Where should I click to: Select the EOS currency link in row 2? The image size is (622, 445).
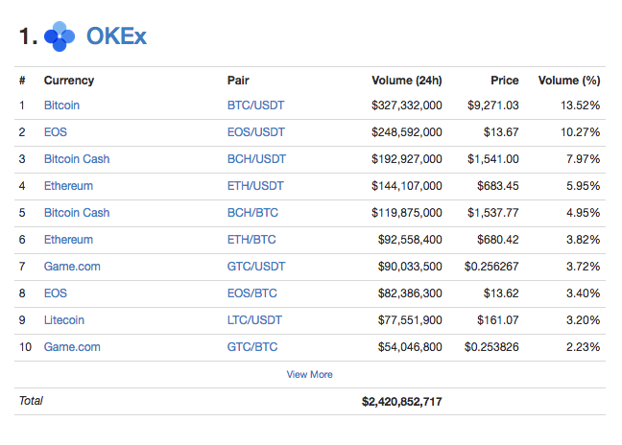pyautogui.click(x=55, y=132)
